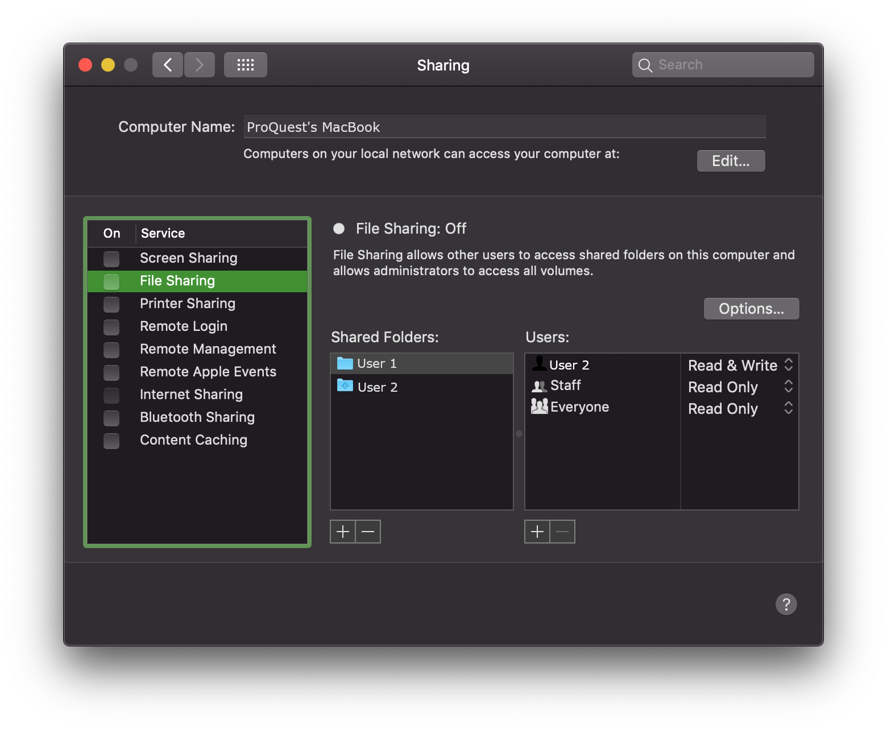Show all preferences grid icon
Screen dimensions: 887x730
(x=245, y=65)
